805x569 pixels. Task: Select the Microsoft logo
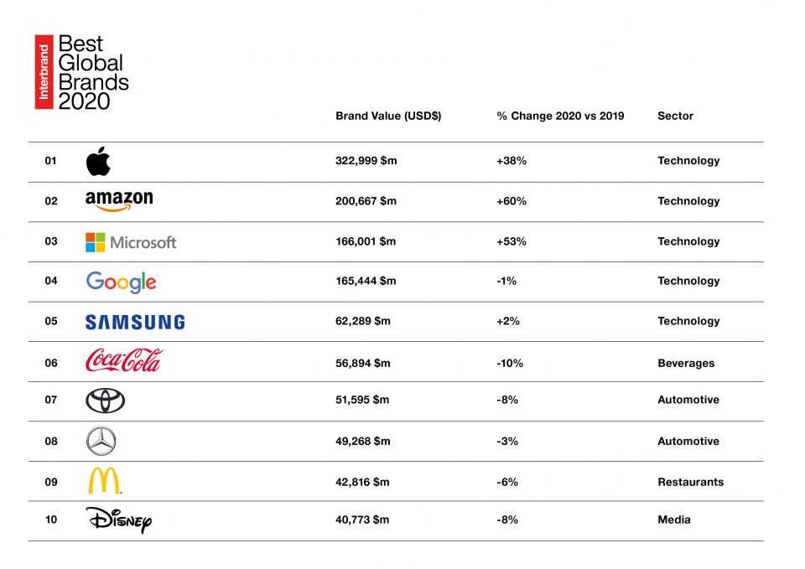pyautogui.click(x=131, y=242)
